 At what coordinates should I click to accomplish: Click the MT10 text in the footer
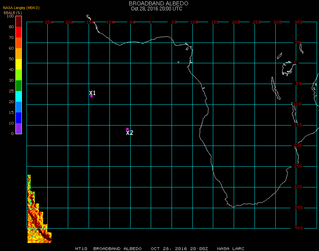tap(81, 249)
